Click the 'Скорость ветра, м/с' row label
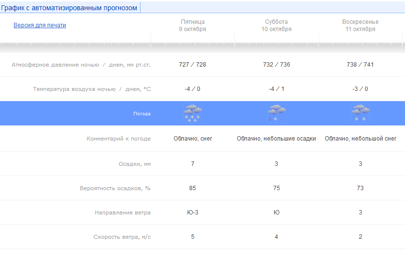This screenshot has width=405, height=266. pyautogui.click(x=122, y=237)
